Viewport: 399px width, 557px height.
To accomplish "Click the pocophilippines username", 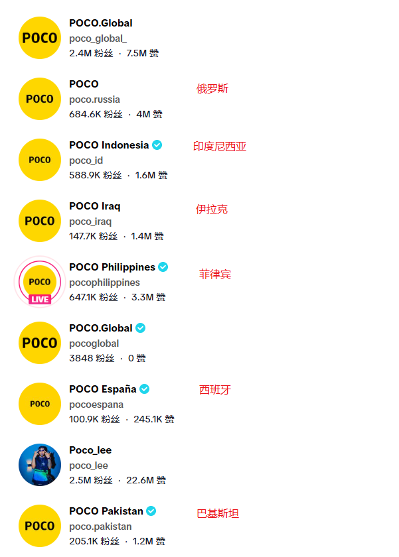I will pyautogui.click(x=104, y=282).
